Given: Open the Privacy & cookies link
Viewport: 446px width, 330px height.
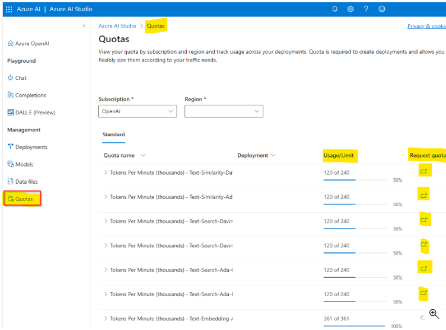Looking at the screenshot, I should tap(426, 26).
